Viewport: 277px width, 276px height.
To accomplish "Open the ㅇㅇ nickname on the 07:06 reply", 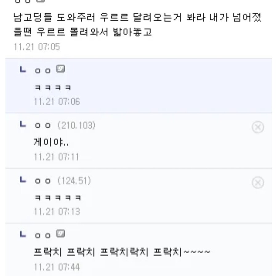I will (x=43, y=70).
